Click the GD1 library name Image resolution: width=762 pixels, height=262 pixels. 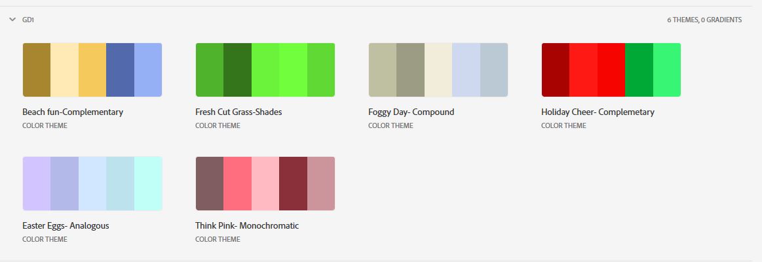(x=28, y=20)
